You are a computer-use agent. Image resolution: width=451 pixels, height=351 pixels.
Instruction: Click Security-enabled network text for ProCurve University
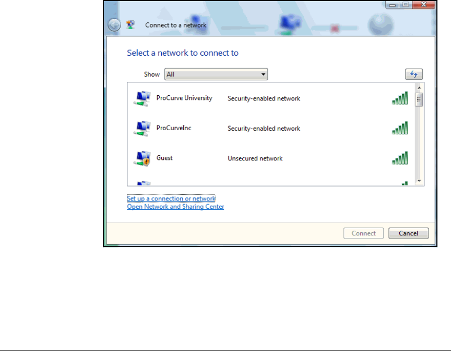pos(264,98)
